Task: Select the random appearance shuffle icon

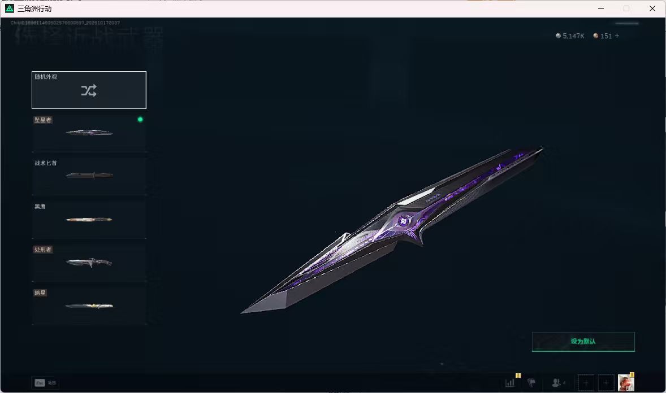Action: [x=89, y=90]
